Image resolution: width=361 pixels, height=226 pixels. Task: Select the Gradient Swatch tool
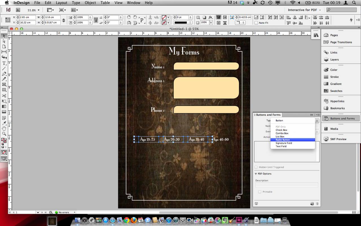4,107
